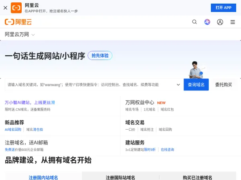Switch to 购买已注册域名 tab
The width and height of the screenshot is (241, 180).
(198, 176)
